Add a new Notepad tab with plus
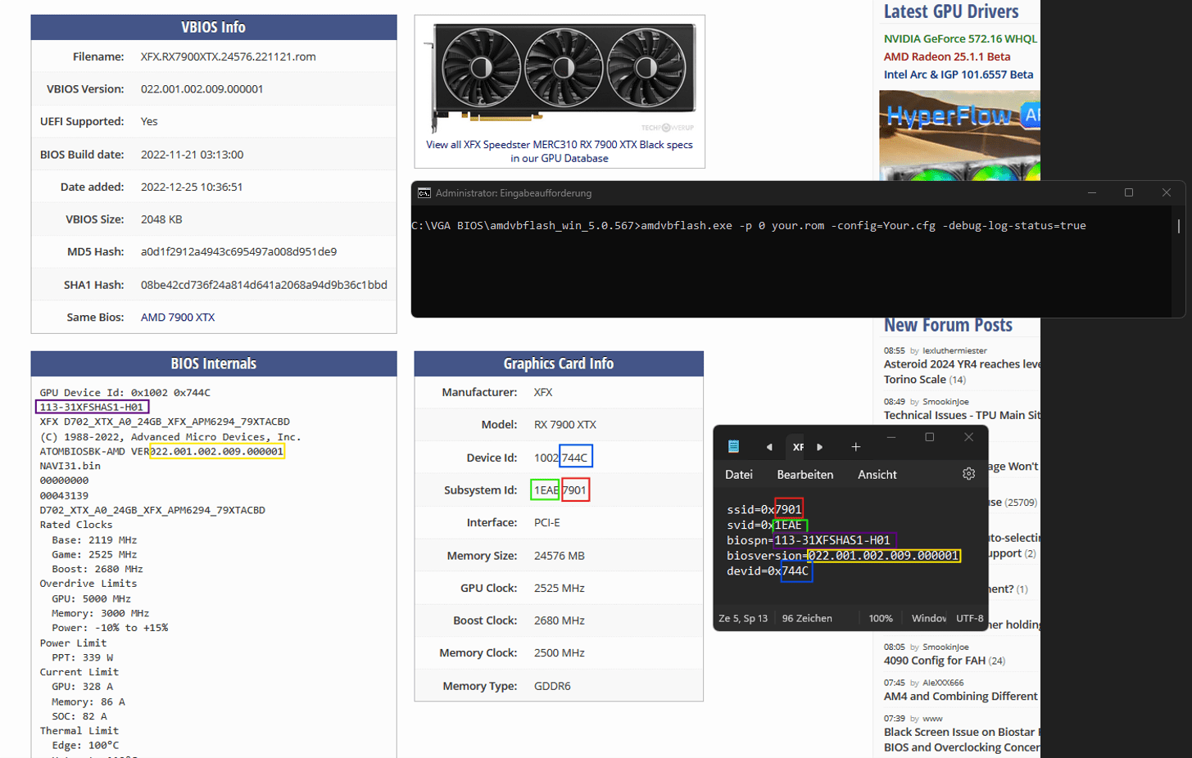Viewport: 1192px width, 758px height. pos(855,447)
